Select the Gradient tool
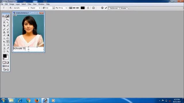Image resolution: width=184 pixels, height=103 pixels. coord(8,35)
